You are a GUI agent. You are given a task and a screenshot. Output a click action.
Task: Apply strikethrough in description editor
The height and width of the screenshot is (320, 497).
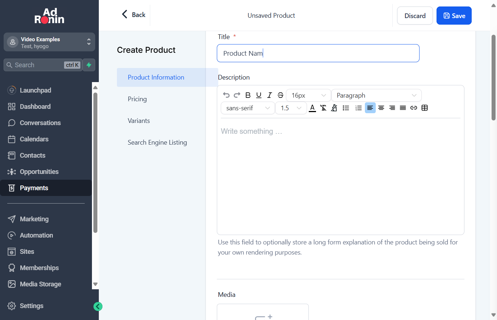click(281, 95)
